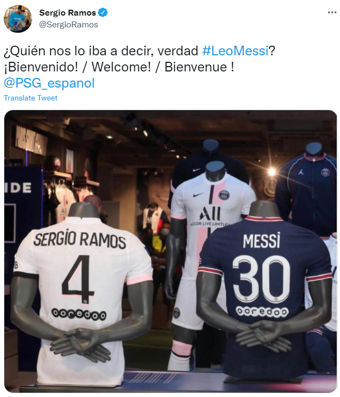The width and height of the screenshot is (340, 397).
Task: Click the PSG crest on the navy jacket
Action: point(326,172)
